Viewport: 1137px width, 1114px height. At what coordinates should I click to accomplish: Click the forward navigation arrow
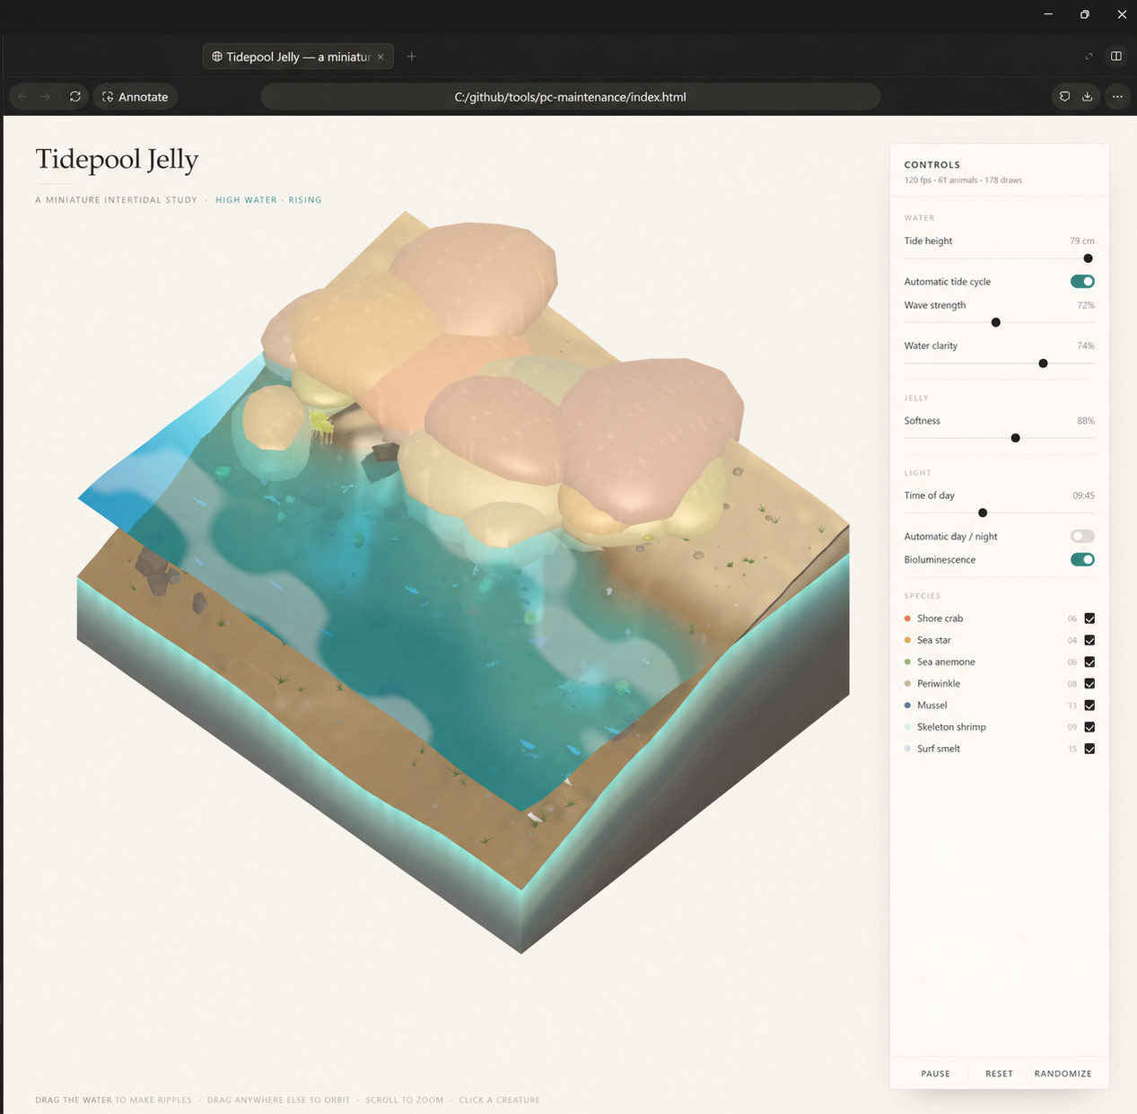coord(45,97)
